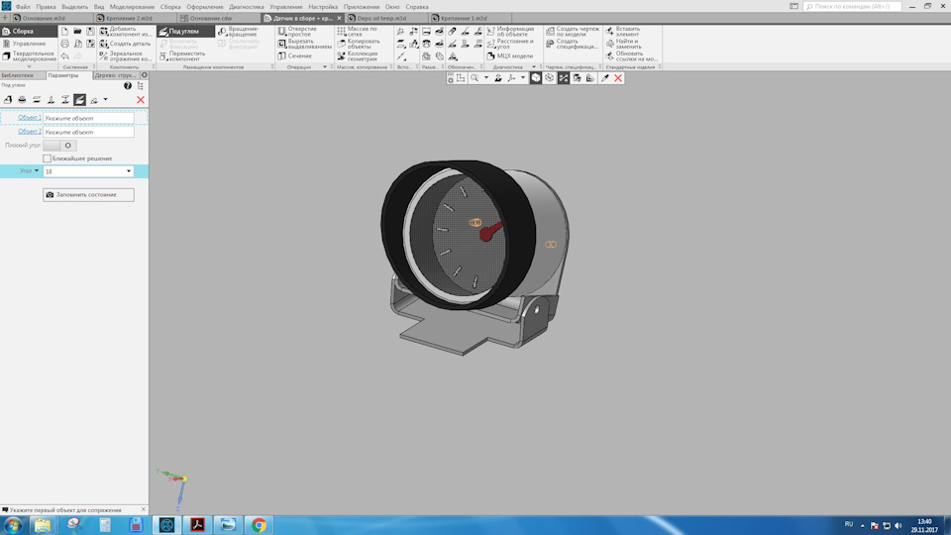
Task: Open the panel settings gear icon
Action: [145, 75]
